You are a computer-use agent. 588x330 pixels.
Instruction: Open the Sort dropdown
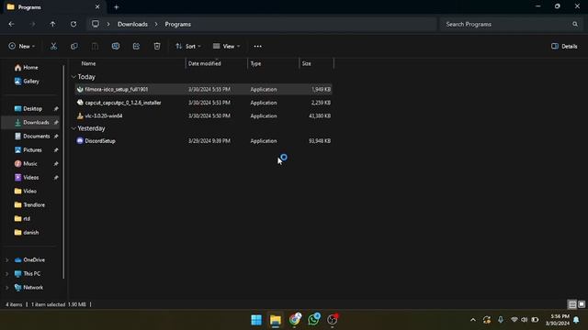tap(187, 46)
